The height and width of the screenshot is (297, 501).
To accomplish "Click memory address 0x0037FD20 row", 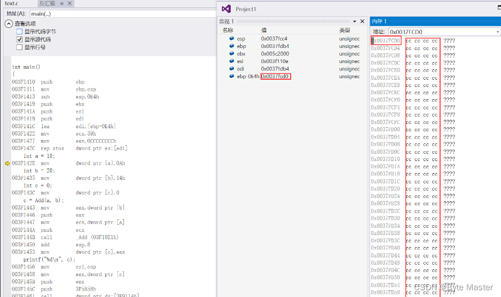I will coord(385,189).
